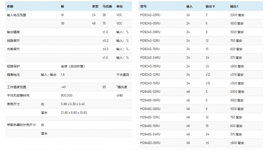This screenshot has width=267, height=150.
Task: Click the 900.000 MTBF value
Action: click(x=66, y=95)
